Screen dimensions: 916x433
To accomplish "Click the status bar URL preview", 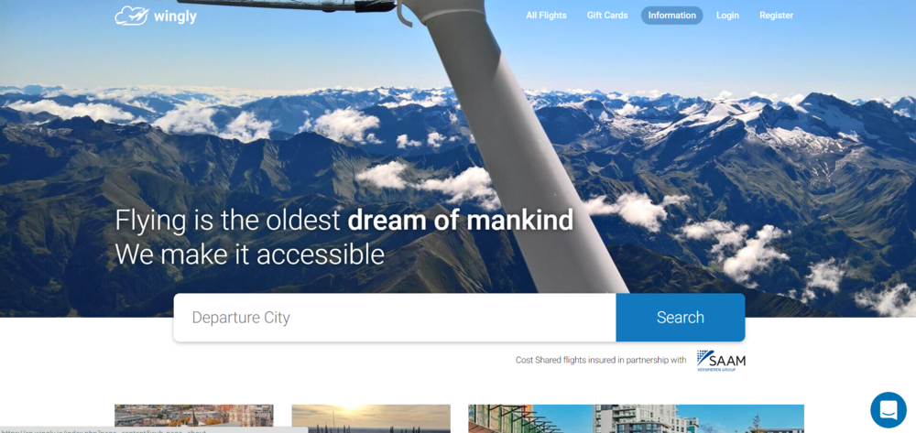I will (154, 430).
